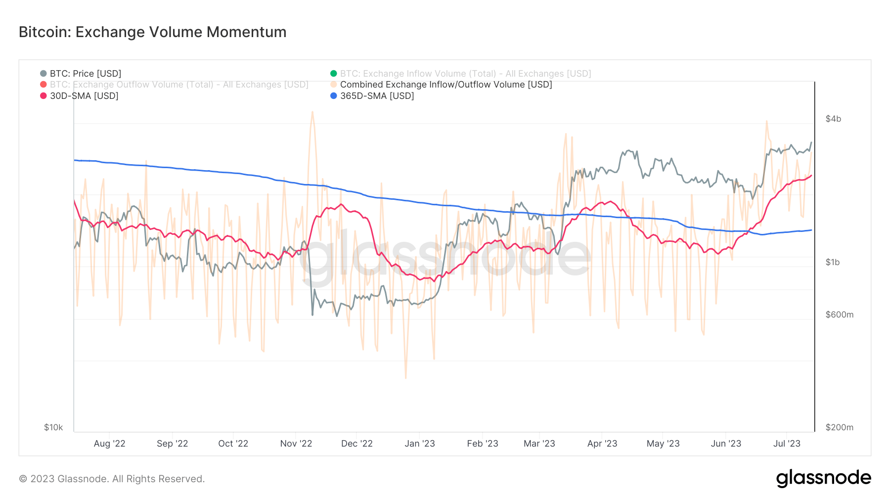The height and width of the screenshot is (501, 890).
Task: Click the Mar '23 axis label
Action: [x=539, y=444]
